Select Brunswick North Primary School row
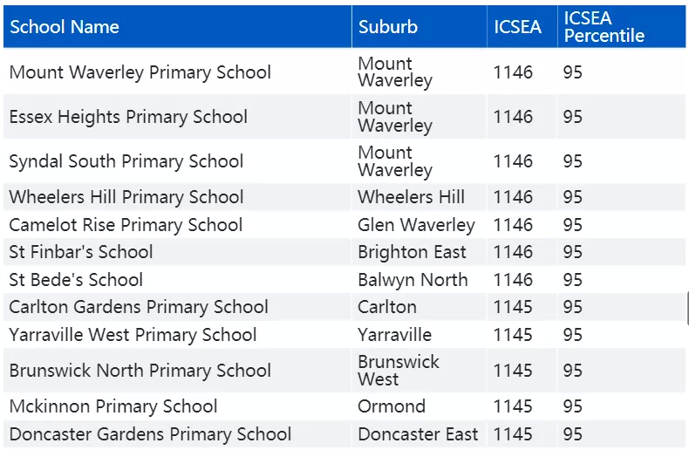Viewport: 689px width, 450px height. pyautogui.click(x=344, y=371)
